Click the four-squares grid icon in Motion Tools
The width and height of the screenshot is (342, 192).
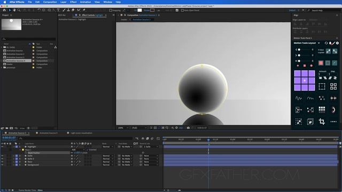coord(333,86)
